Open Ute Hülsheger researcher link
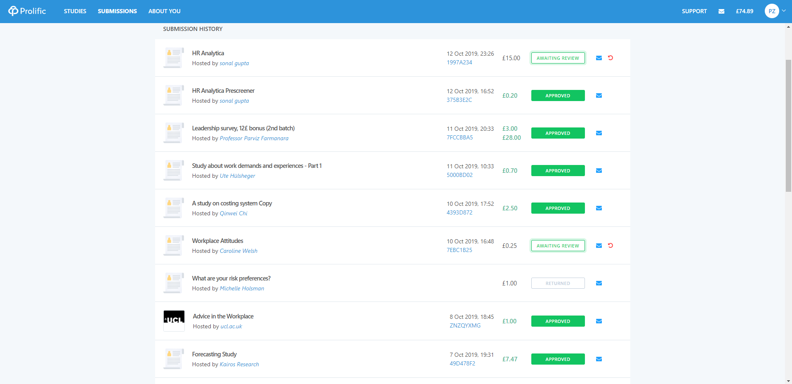 point(238,176)
